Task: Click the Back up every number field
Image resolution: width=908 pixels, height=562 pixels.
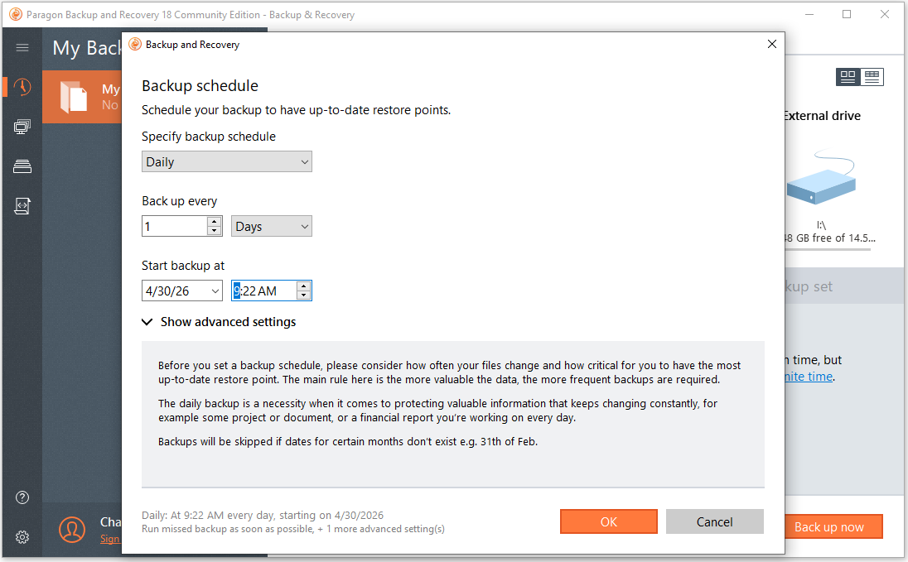Action: [174, 226]
